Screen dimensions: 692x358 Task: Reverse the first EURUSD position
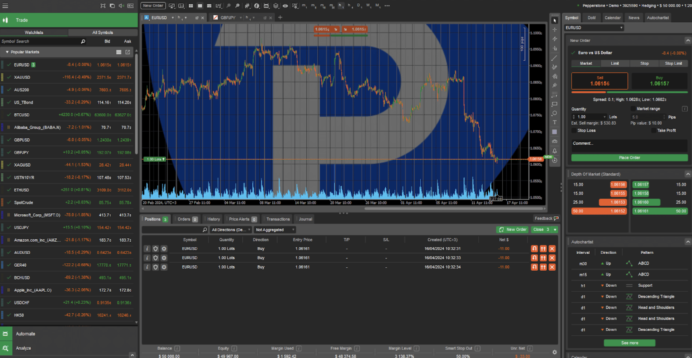[534, 249]
